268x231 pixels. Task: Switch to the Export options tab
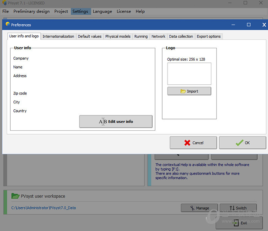(209, 37)
